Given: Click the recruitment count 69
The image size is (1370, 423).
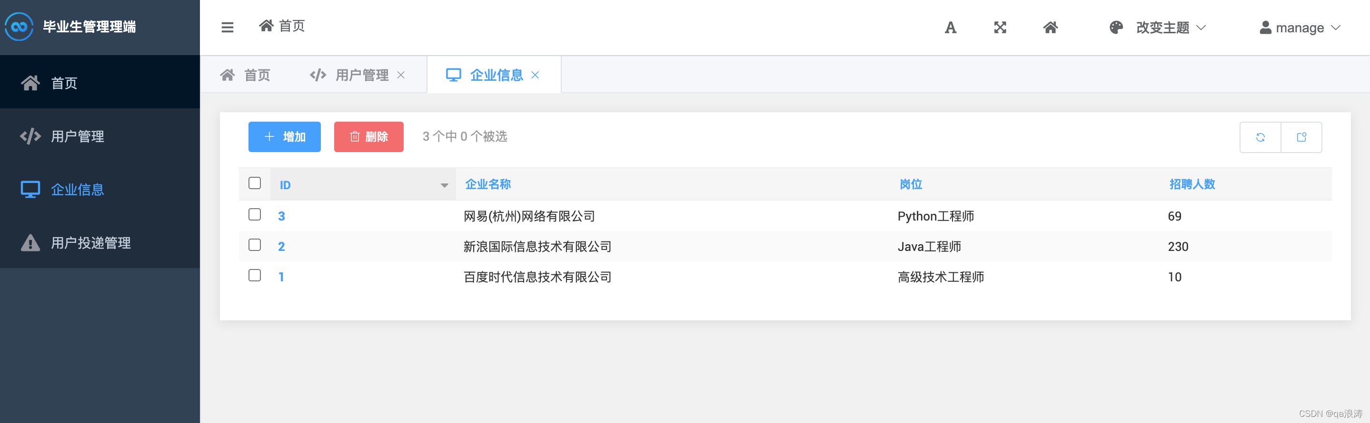Looking at the screenshot, I should [1174, 216].
